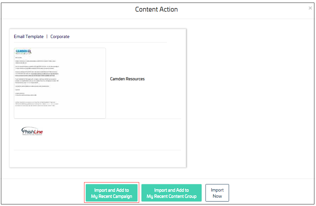This screenshot has width=316, height=206.
Task: Click Import and Add to My Recent Content Group
Action: click(171, 193)
